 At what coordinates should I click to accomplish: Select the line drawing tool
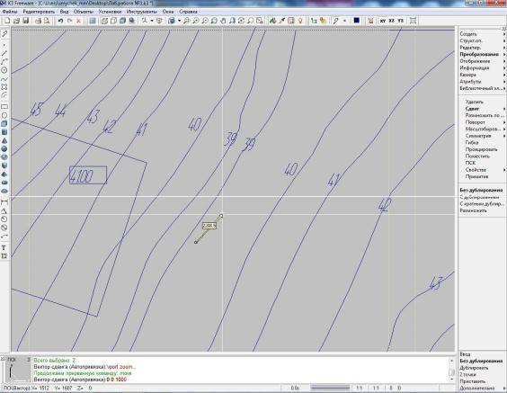[4, 53]
